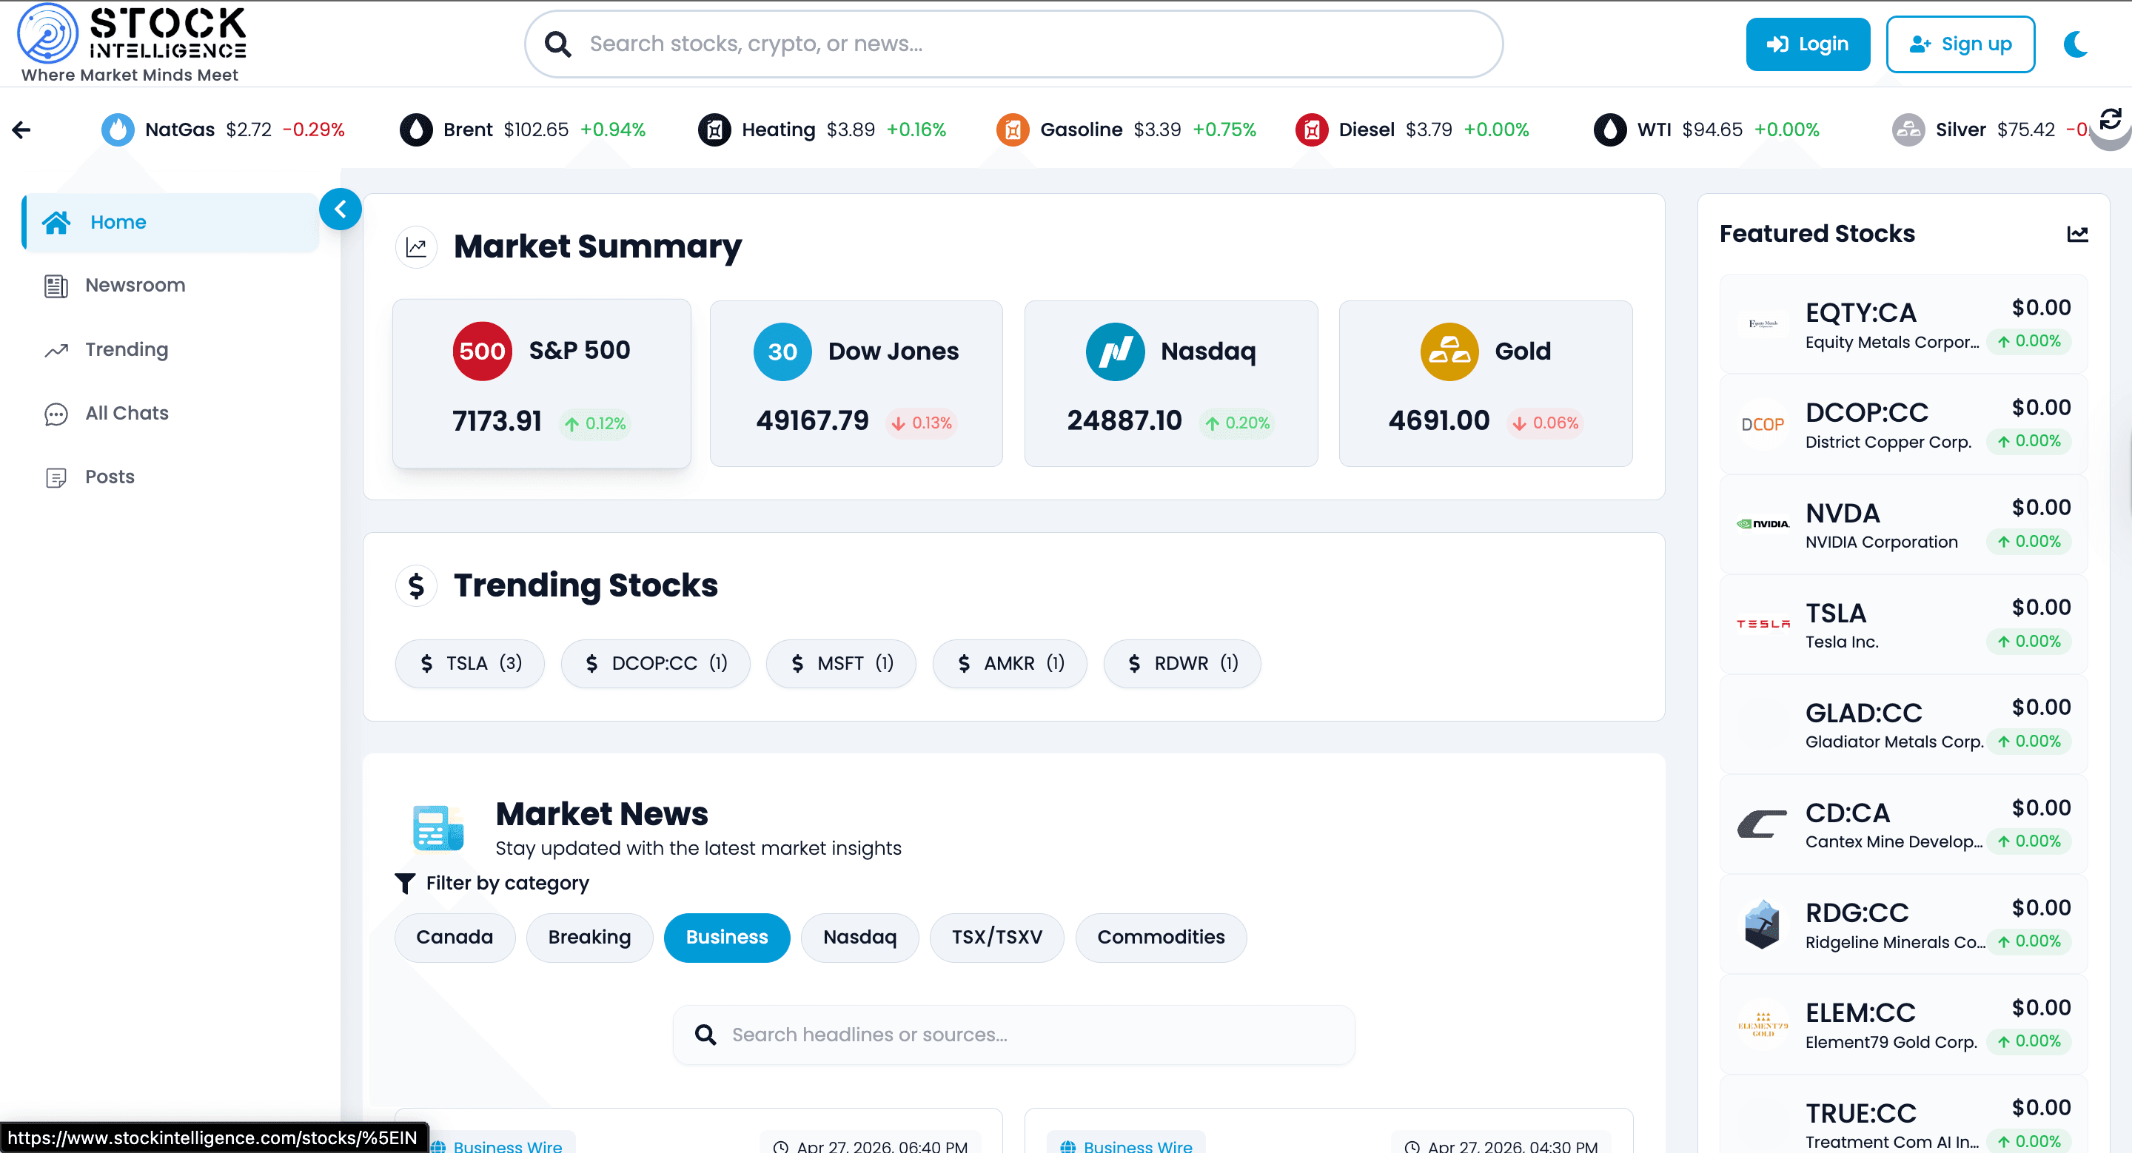2132x1153 pixels.
Task: Click the Nasdaq logo icon
Action: pos(1115,352)
